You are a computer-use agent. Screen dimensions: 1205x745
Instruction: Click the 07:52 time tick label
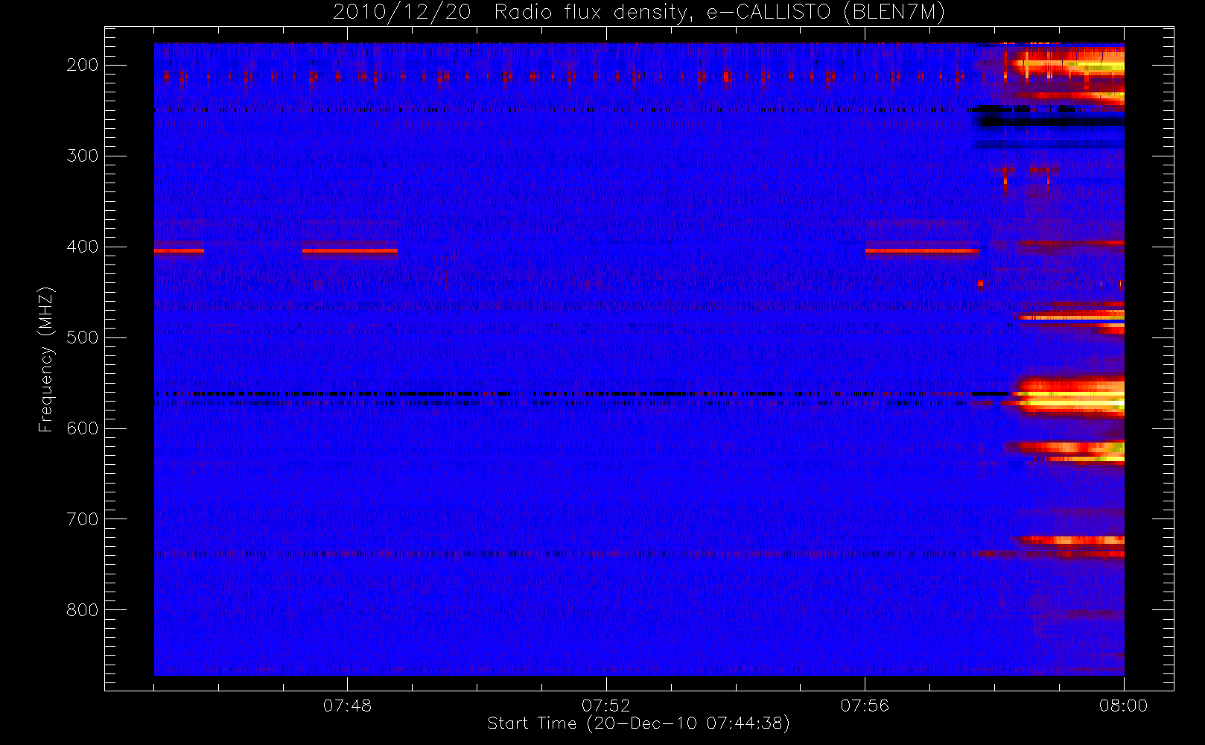pos(606,706)
